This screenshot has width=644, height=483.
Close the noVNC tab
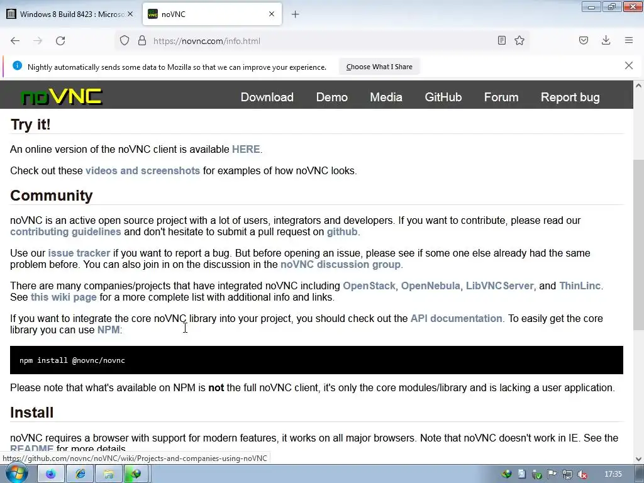[272, 14]
